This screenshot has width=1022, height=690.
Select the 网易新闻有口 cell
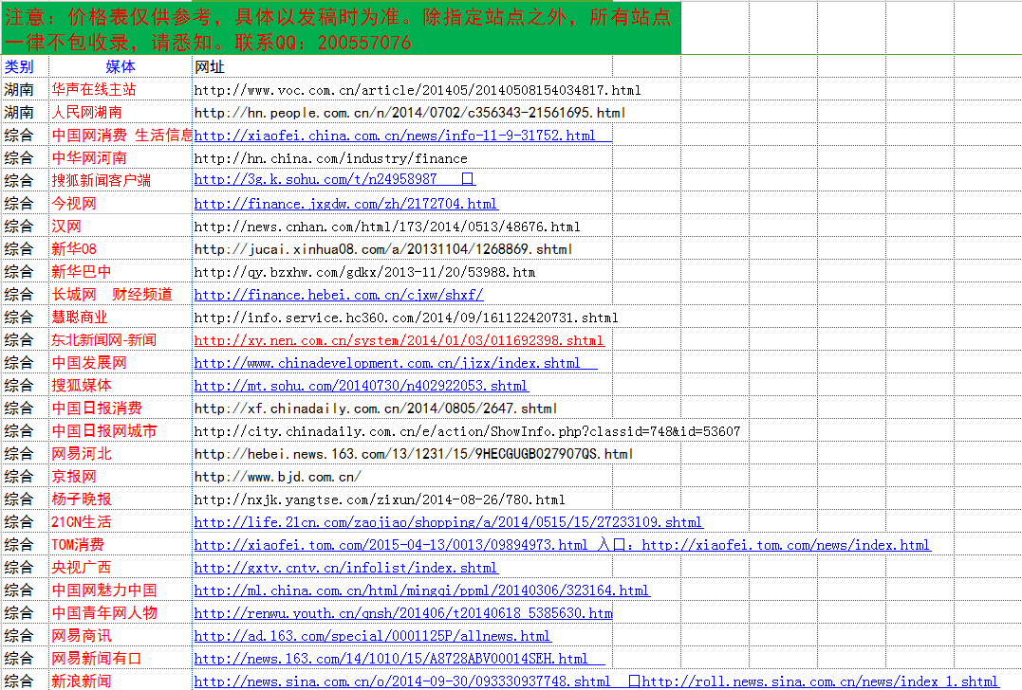pyautogui.click(x=121, y=659)
